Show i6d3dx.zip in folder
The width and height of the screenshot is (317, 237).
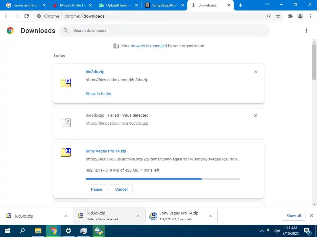(98, 94)
